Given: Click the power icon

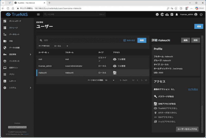Looking at the screenshot, I should (x=201, y=14).
